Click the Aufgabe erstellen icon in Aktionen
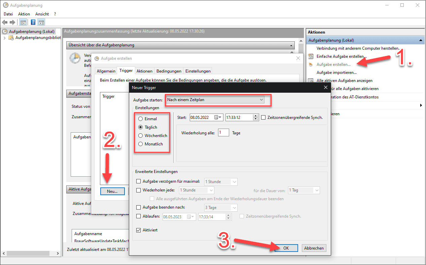Screen dimensions: 426x265 click(311, 64)
